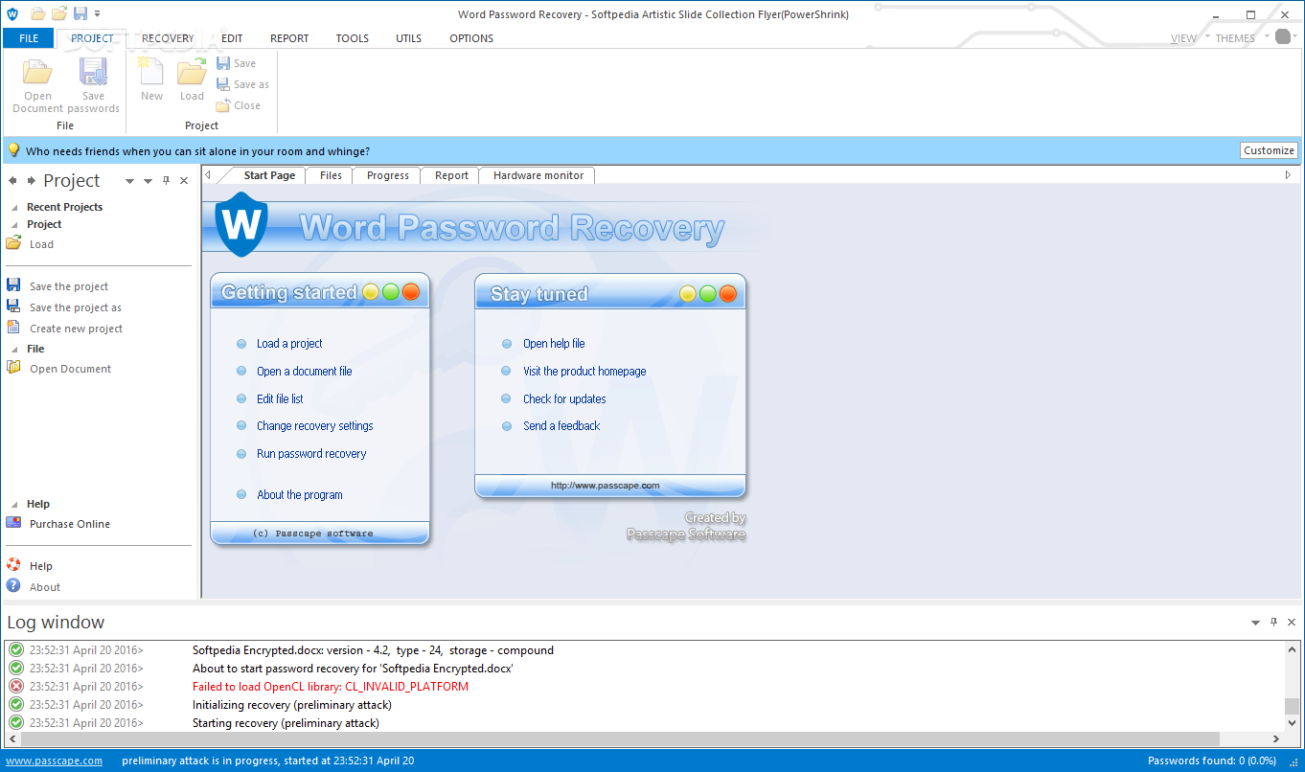Switch to the REPORT ribbon tab
The image size is (1305, 772).
coord(289,38)
